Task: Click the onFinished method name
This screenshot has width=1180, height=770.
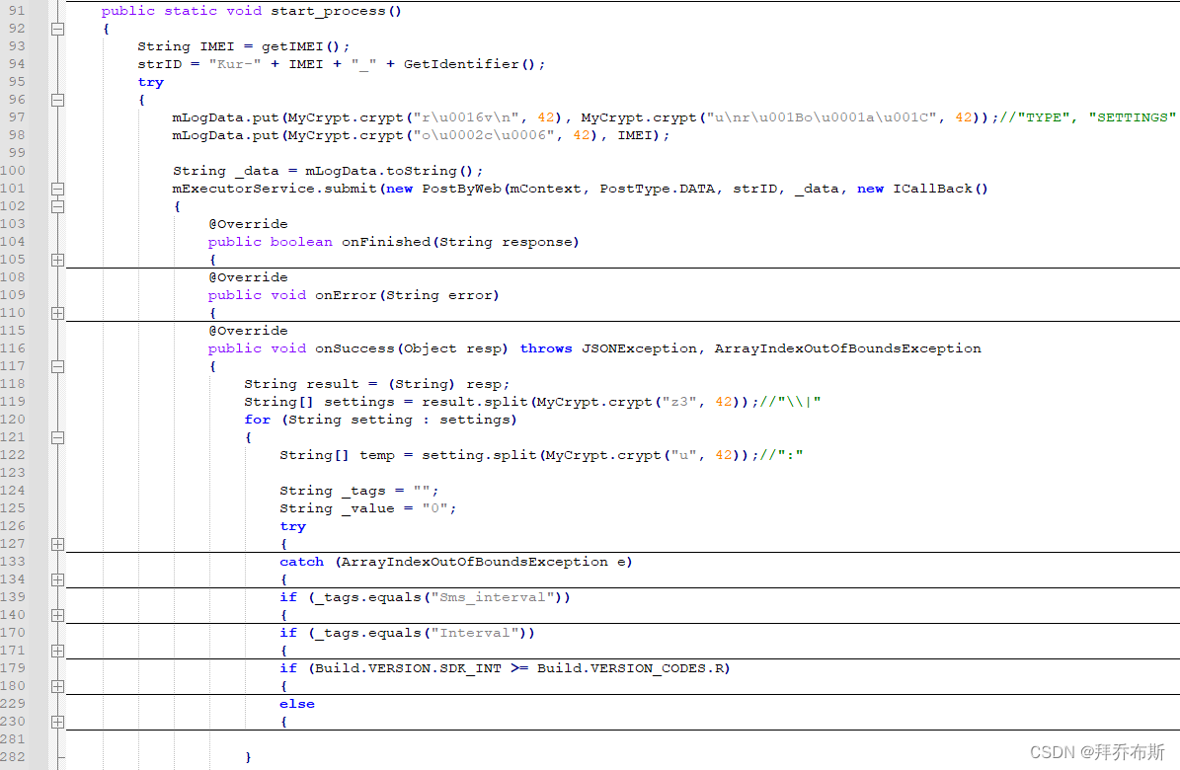Action: [386, 242]
